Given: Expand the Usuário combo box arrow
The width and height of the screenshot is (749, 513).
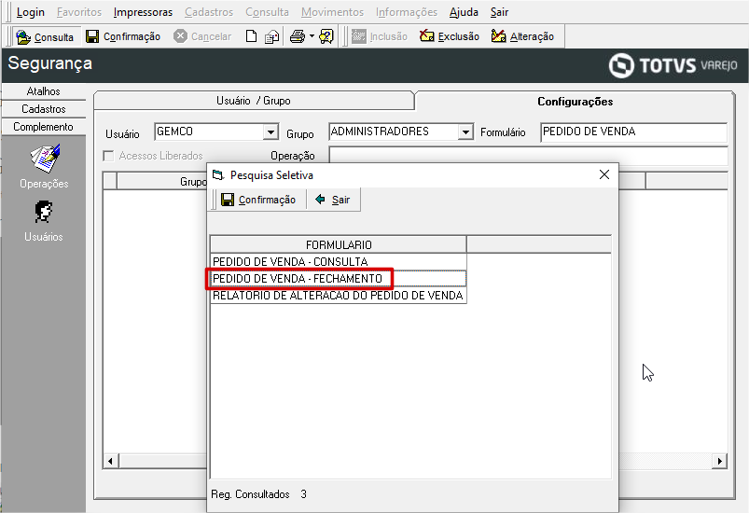Looking at the screenshot, I should pos(270,132).
